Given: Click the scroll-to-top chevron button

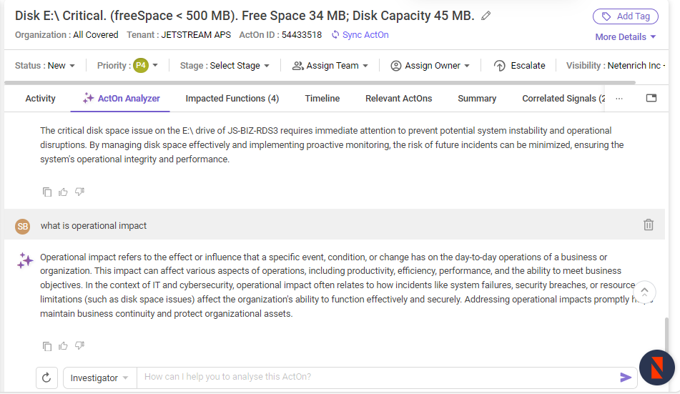Looking at the screenshot, I should pyautogui.click(x=644, y=292).
